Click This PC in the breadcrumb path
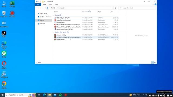Image resolution: width=173 pixels, height=97 pixels. coord(53,8)
